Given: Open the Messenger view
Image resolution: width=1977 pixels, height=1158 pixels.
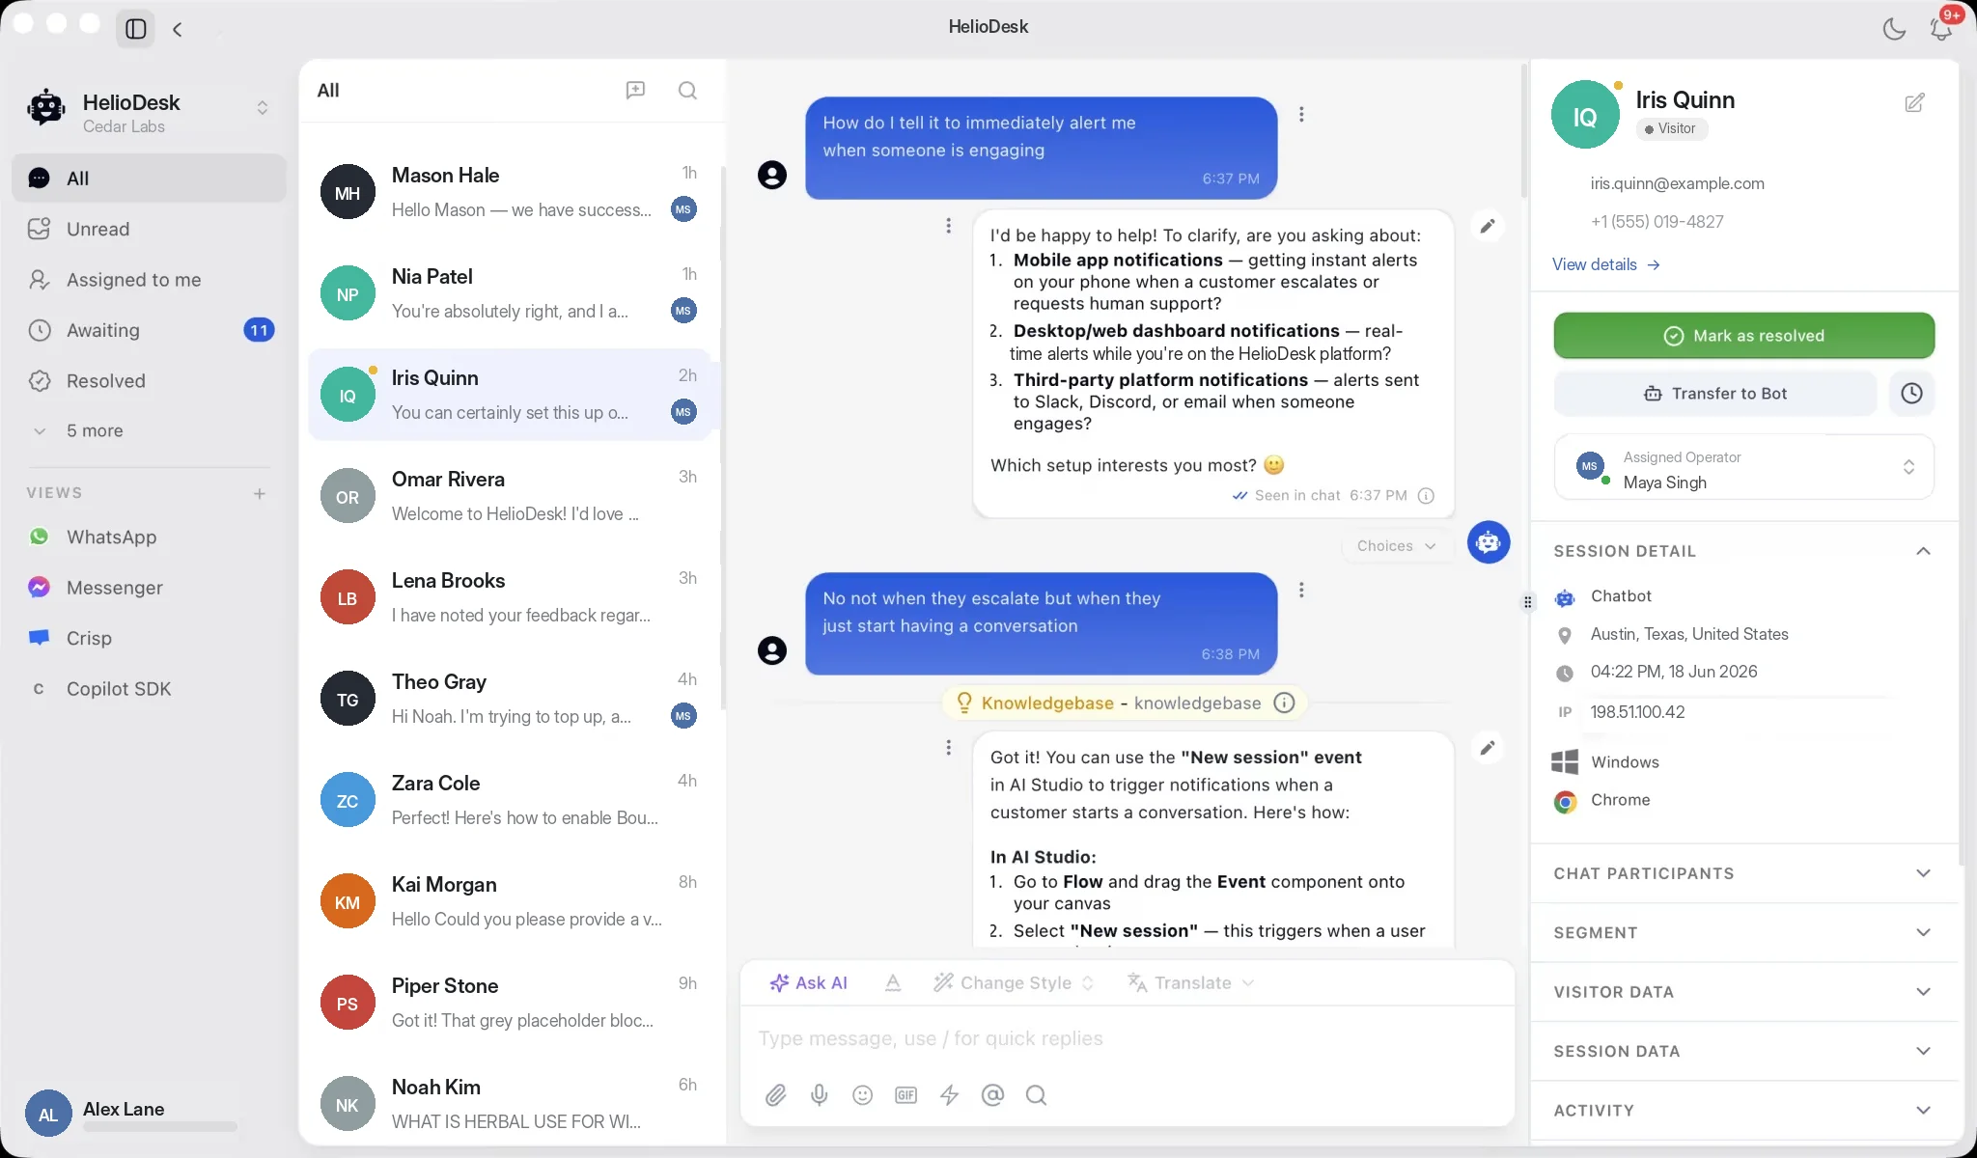Looking at the screenshot, I should 149,588.
